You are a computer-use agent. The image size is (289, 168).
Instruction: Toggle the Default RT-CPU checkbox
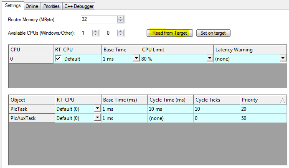pyautogui.click(x=58, y=59)
